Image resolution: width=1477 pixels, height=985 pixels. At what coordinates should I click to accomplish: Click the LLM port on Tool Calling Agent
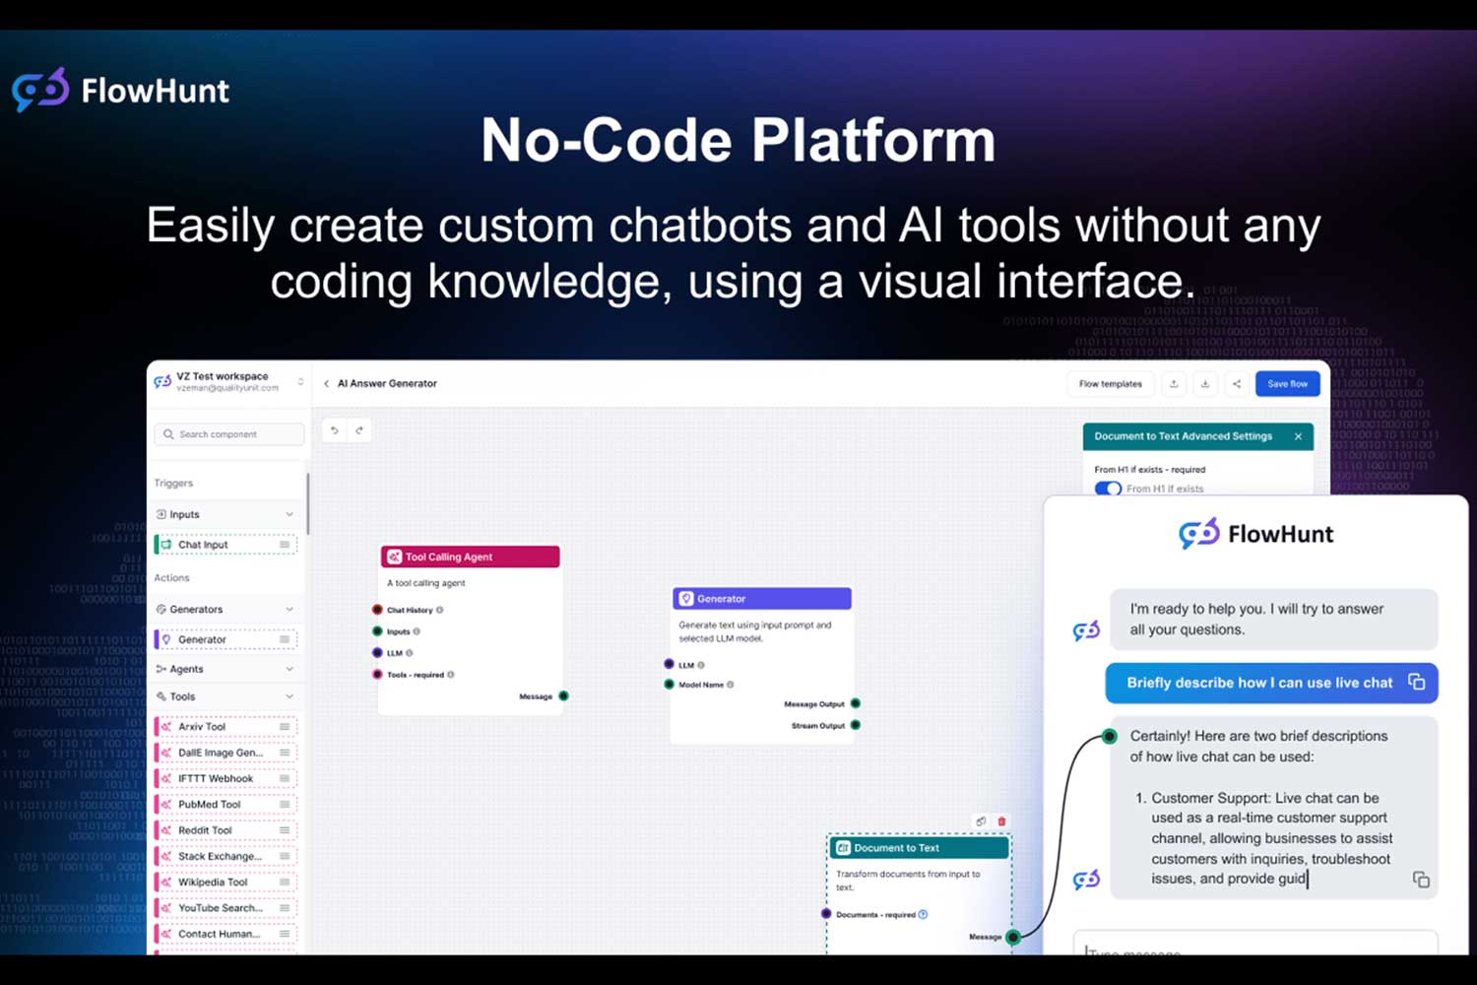[377, 653]
